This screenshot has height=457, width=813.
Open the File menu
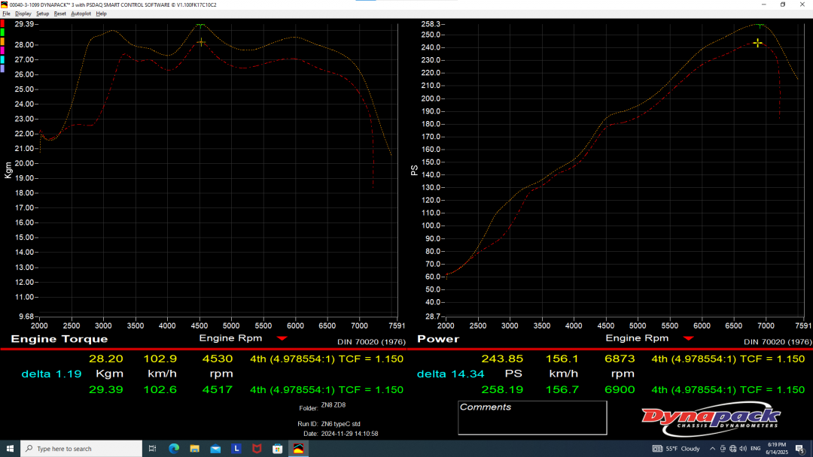tap(6, 14)
